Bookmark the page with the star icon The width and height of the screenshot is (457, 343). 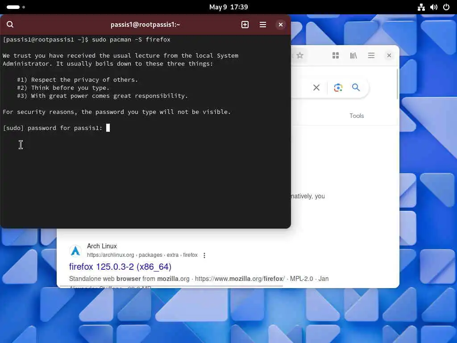tap(300, 55)
